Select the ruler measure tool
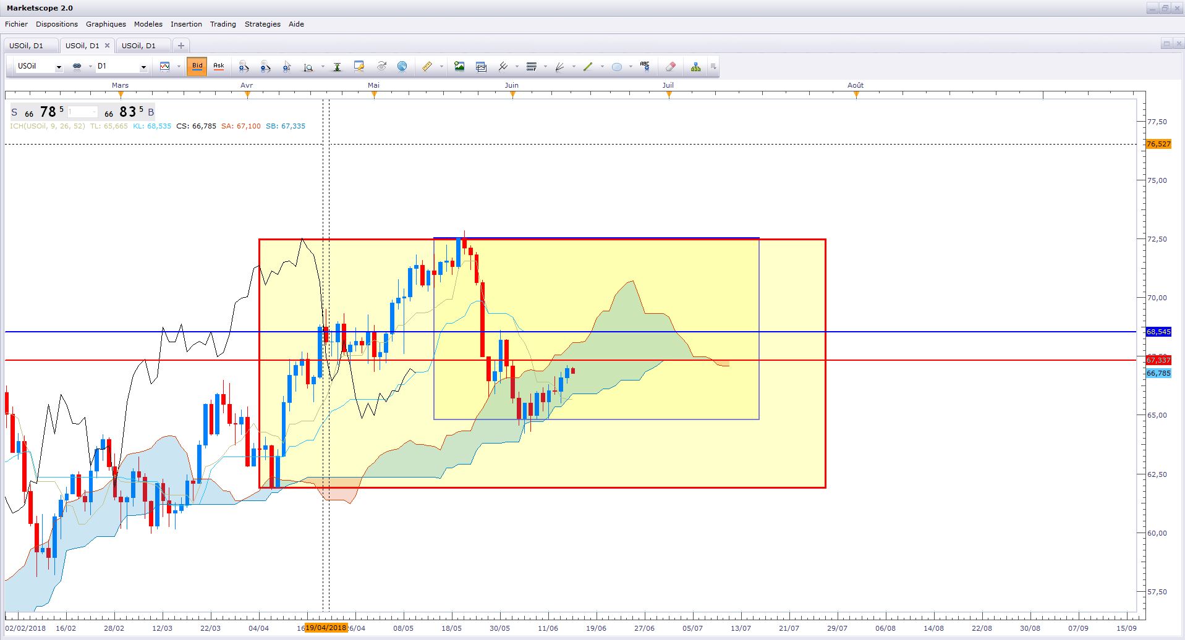Screen dimensions: 1185x640 [427, 66]
